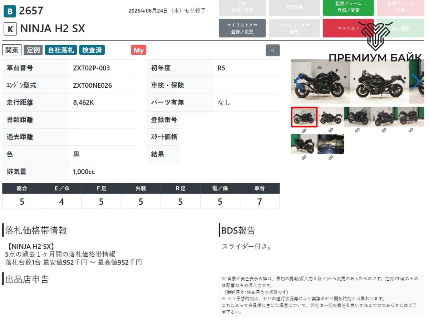Click the 車検・保険 label
This screenshot has height=334, width=429.
(167, 86)
